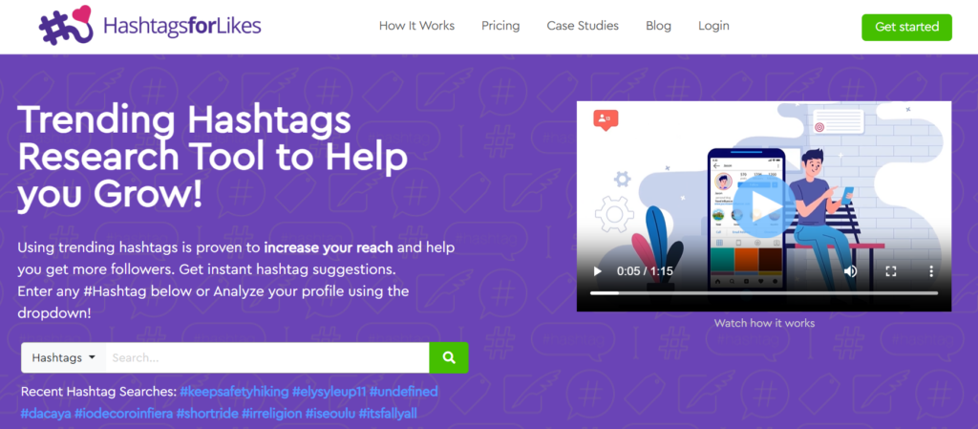Image resolution: width=978 pixels, height=429 pixels.
Task: Open recent search #dacaya
Action: click(46, 414)
